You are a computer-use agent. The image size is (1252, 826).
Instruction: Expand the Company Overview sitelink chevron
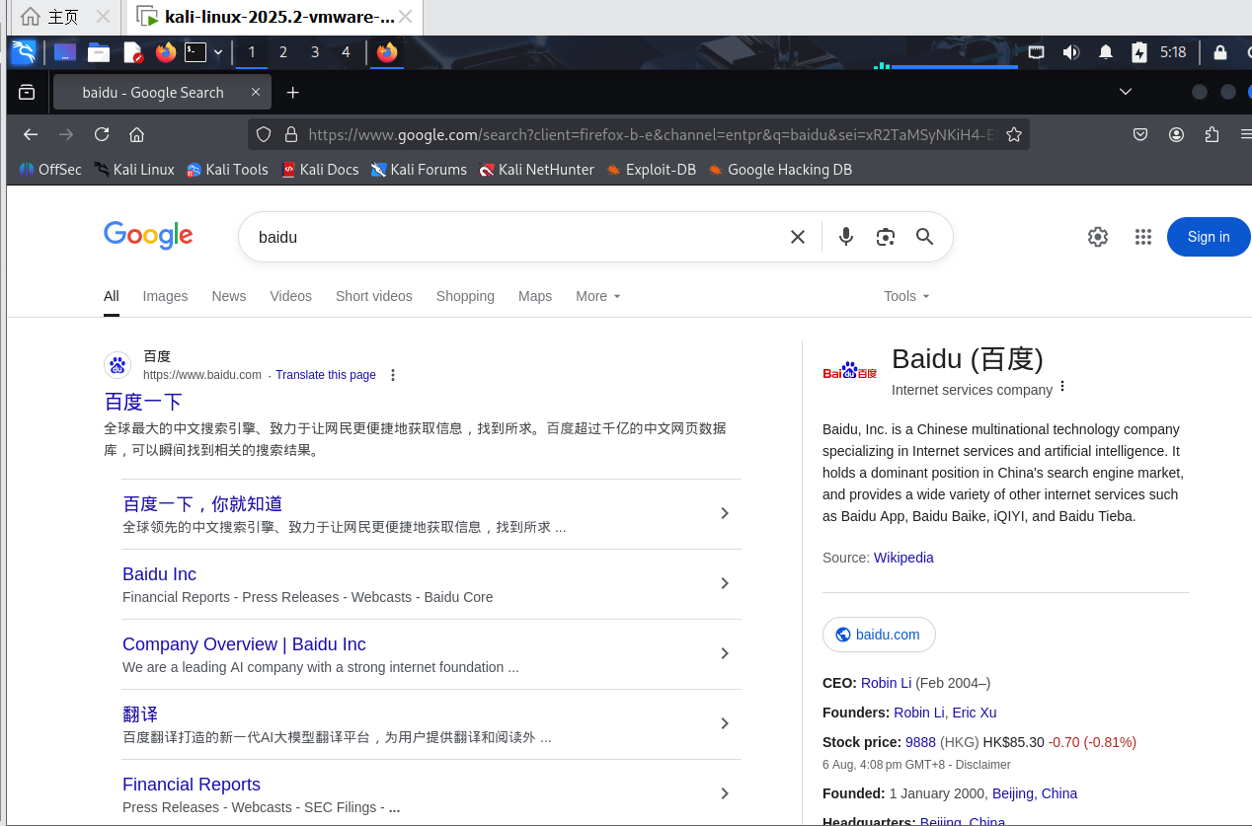tap(725, 653)
